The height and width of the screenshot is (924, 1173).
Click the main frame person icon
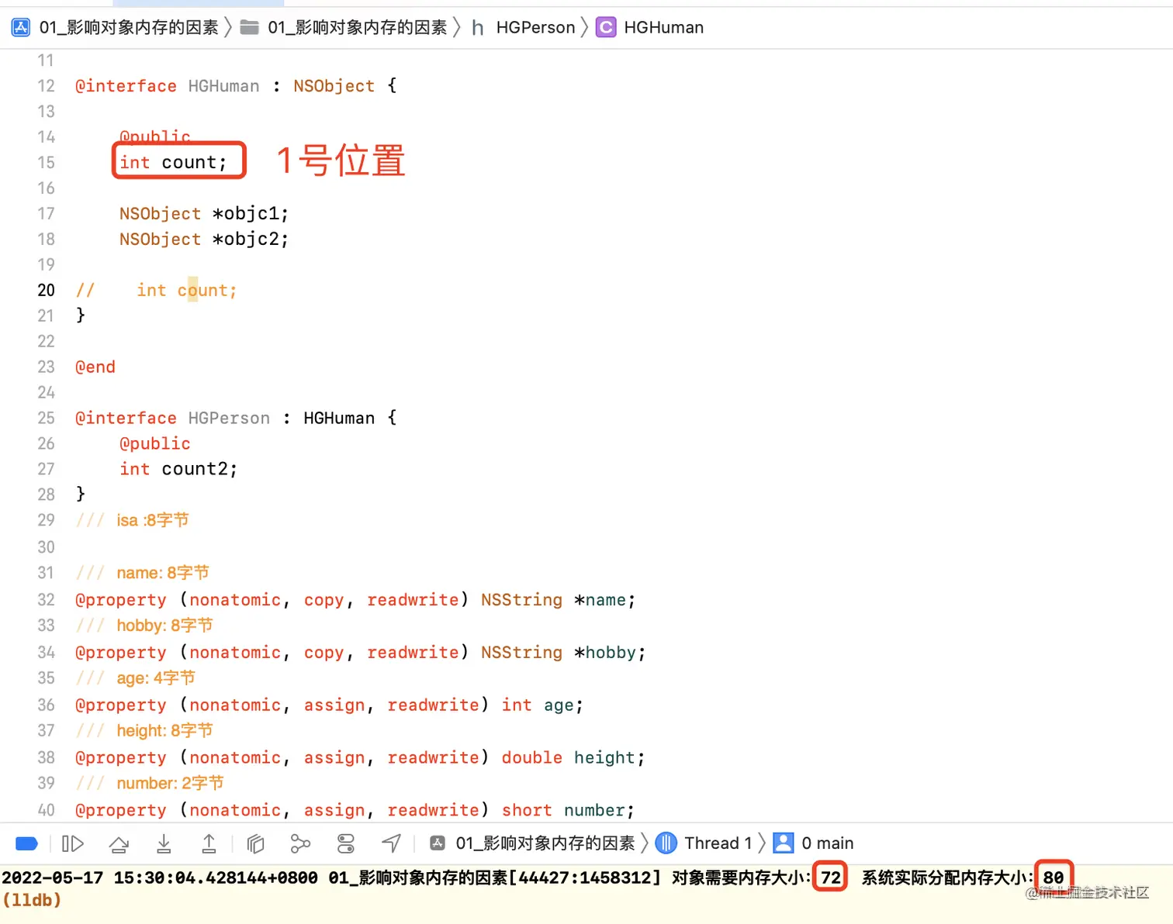(x=784, y=843)
